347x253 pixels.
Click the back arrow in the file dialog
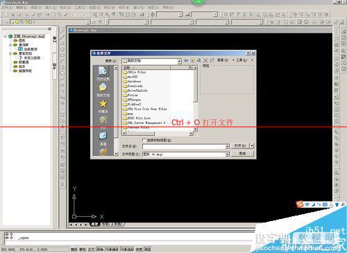186,60
